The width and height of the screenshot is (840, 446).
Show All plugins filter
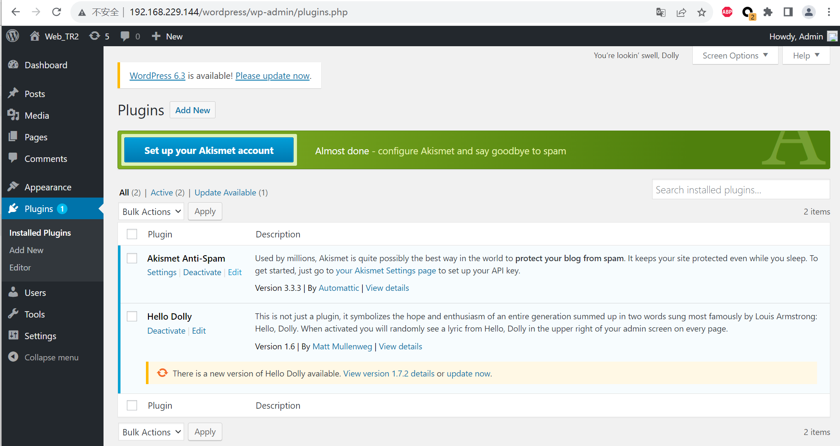(124, 192)
